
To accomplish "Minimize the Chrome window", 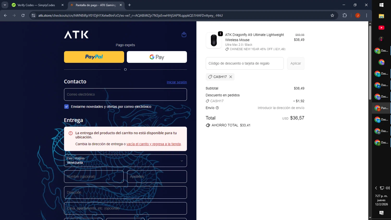I will (344, 5).
